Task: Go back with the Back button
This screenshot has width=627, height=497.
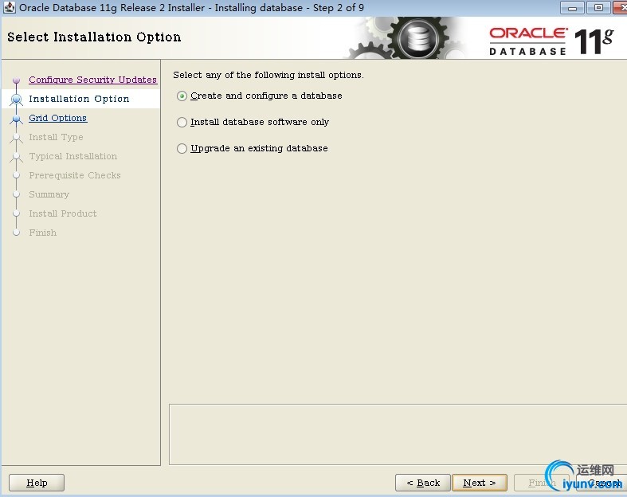Action: (423, 483)
